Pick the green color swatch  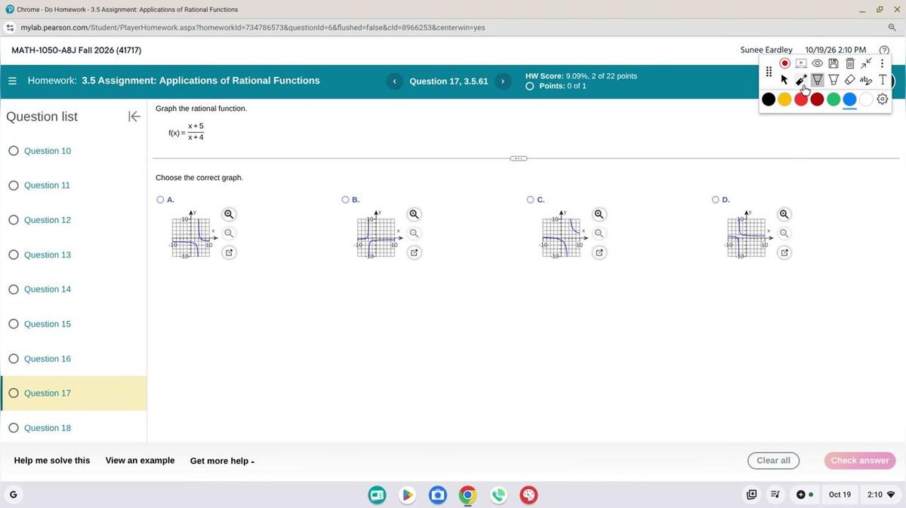834,99
